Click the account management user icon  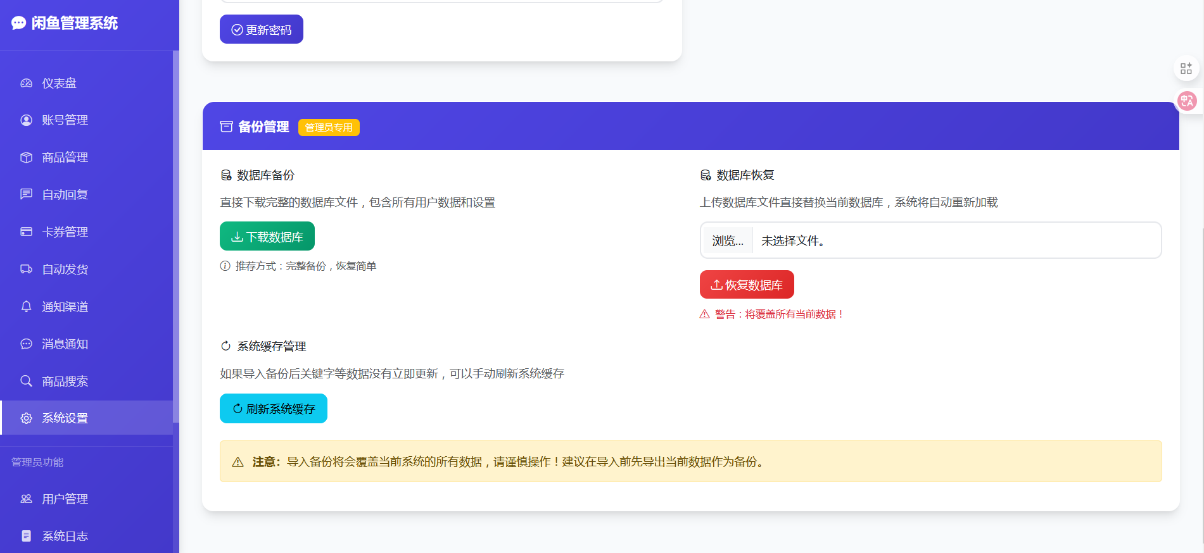click(x=26, y=120)
